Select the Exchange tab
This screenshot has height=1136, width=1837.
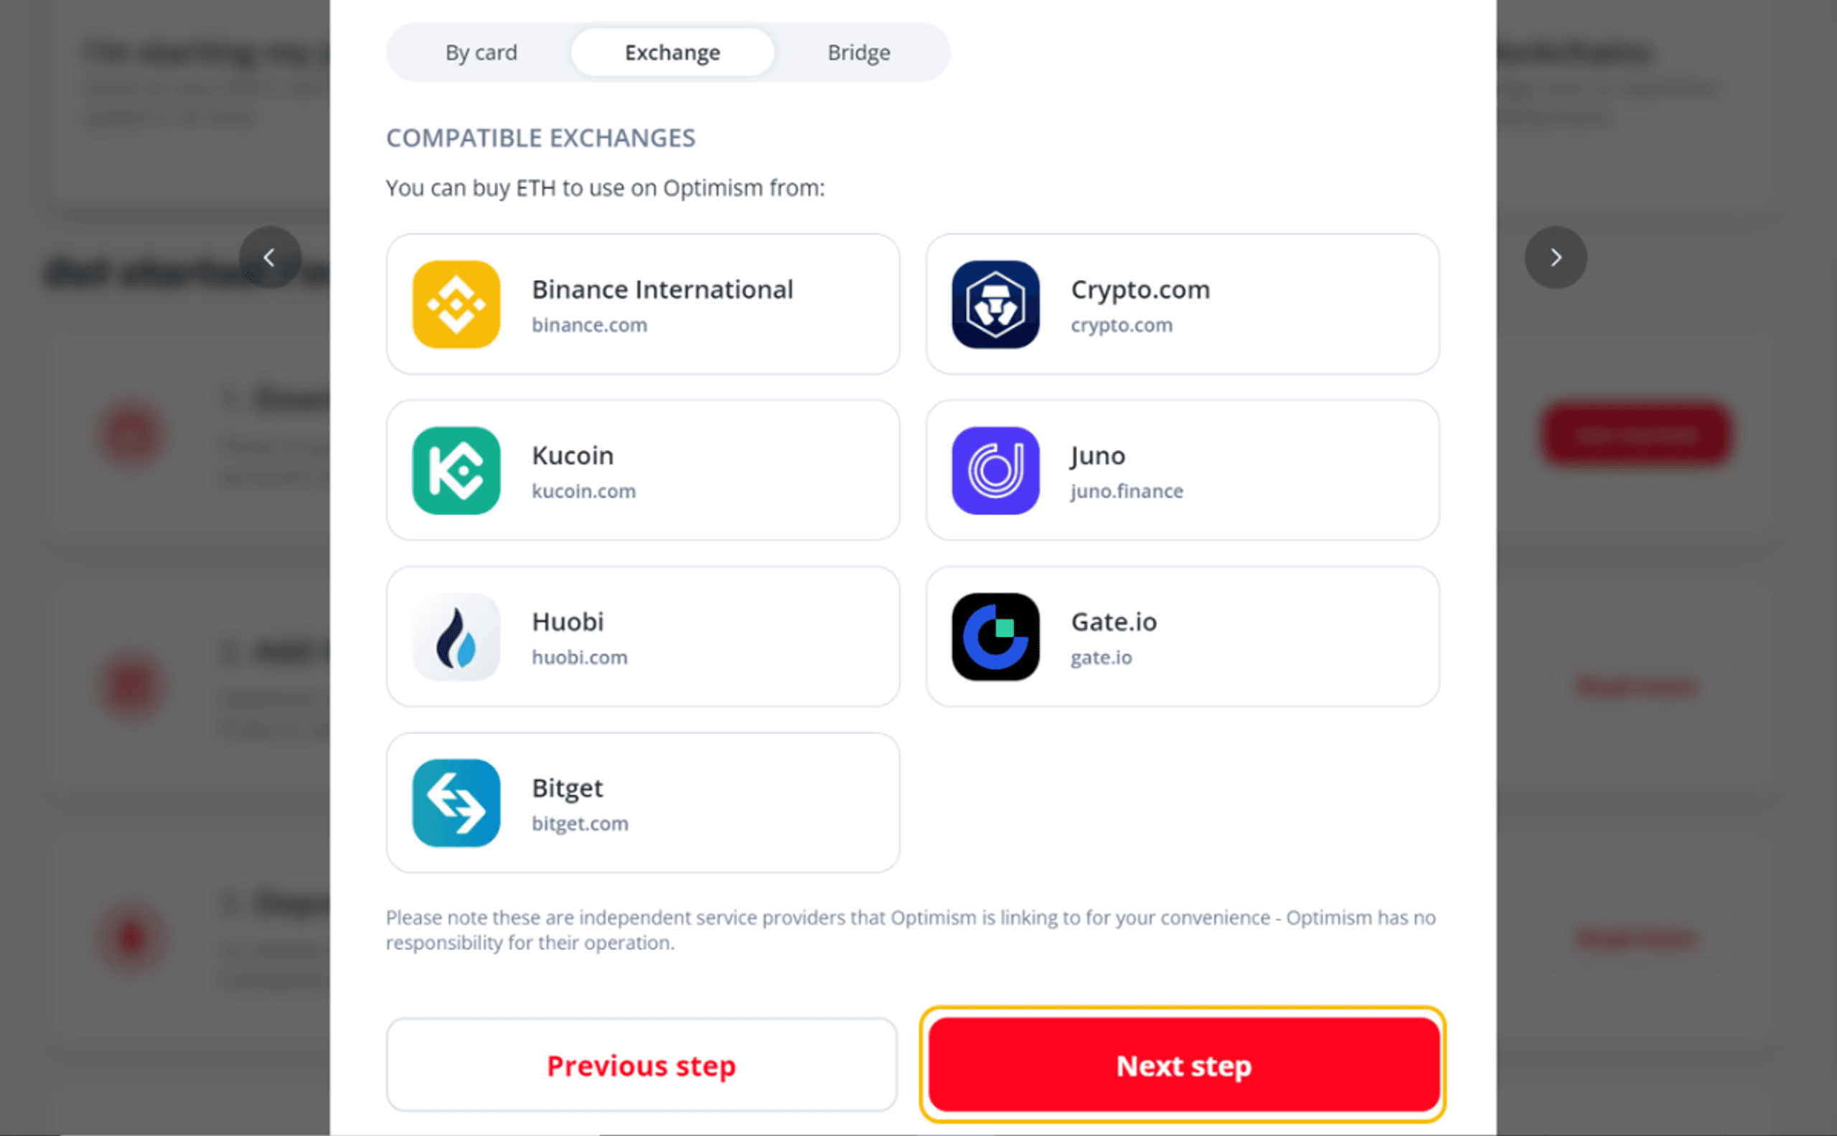(672, 52)
